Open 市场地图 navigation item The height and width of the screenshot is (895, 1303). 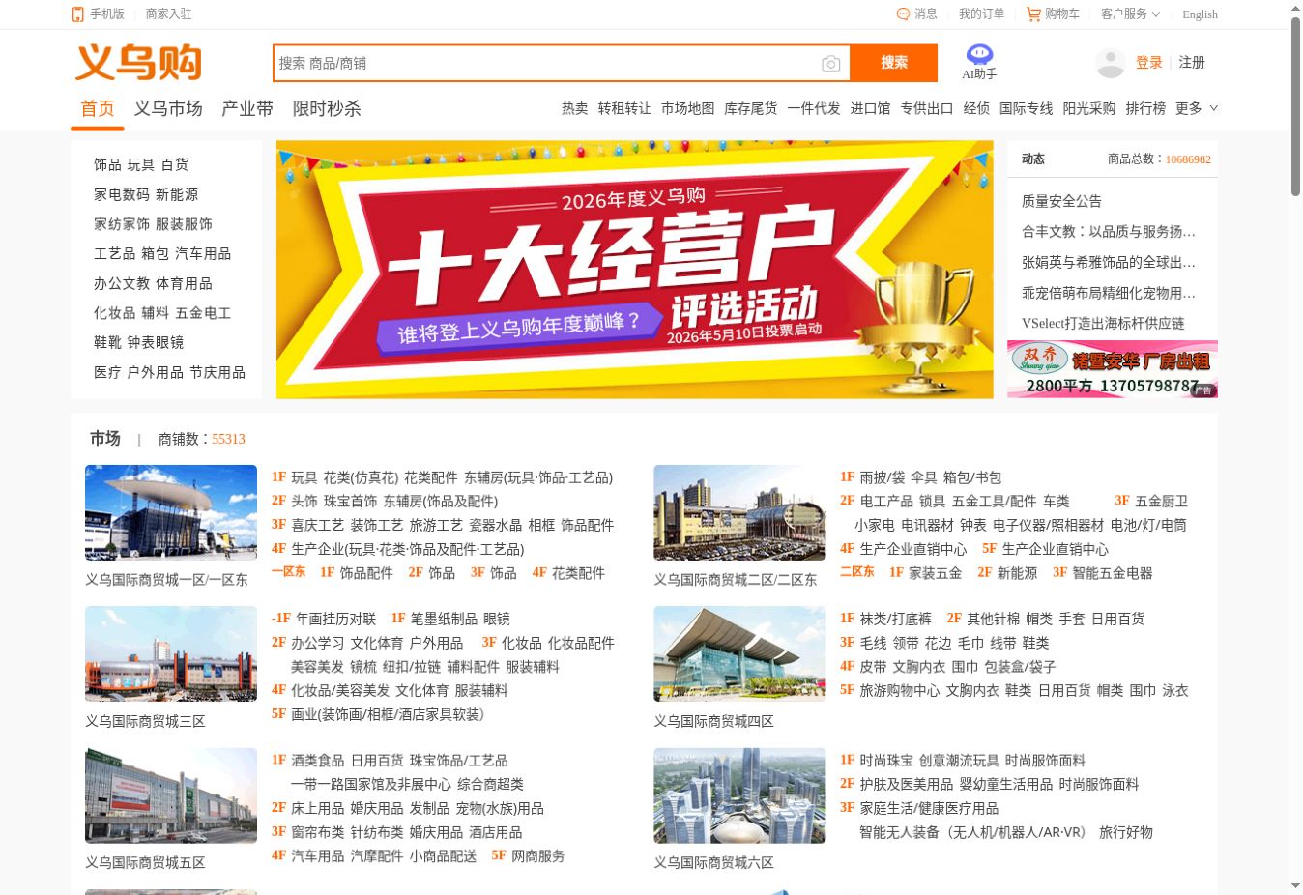tap(687, 108)
